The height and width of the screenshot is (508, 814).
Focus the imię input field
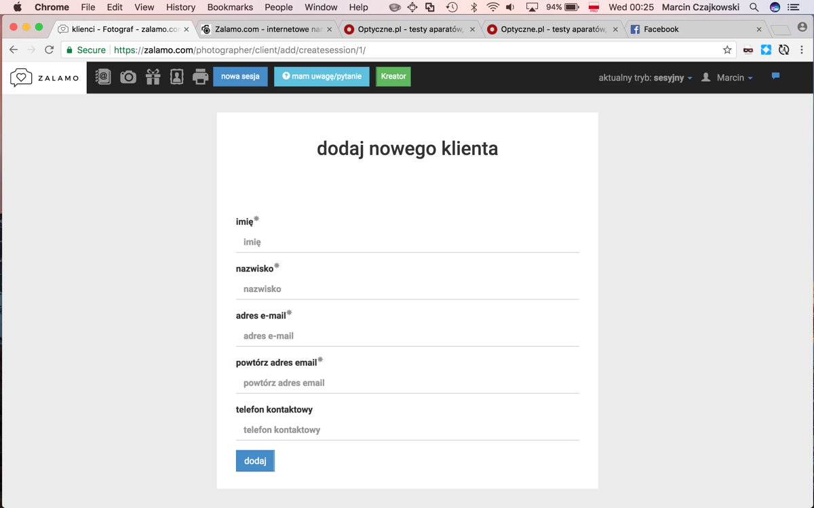click(x=408, y=242)
